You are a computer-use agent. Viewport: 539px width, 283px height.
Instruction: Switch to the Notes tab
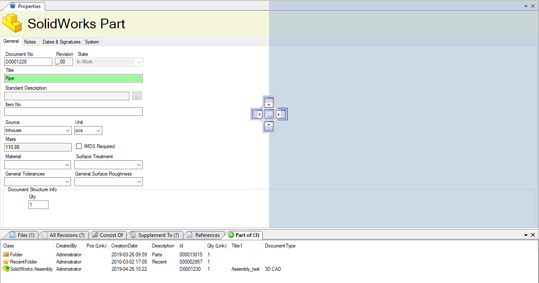click(x=30, y=42)
